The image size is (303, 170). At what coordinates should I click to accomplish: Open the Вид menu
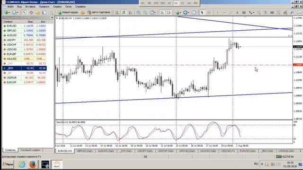19,7
